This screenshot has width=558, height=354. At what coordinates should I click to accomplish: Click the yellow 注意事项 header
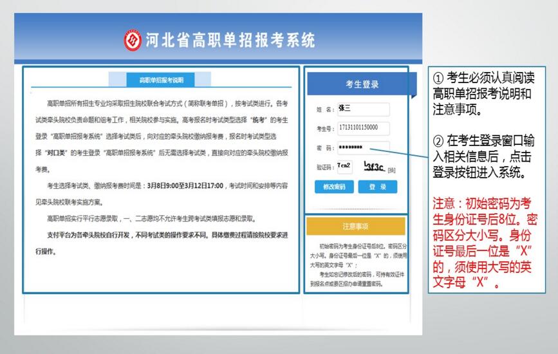(x=355, y=227)
